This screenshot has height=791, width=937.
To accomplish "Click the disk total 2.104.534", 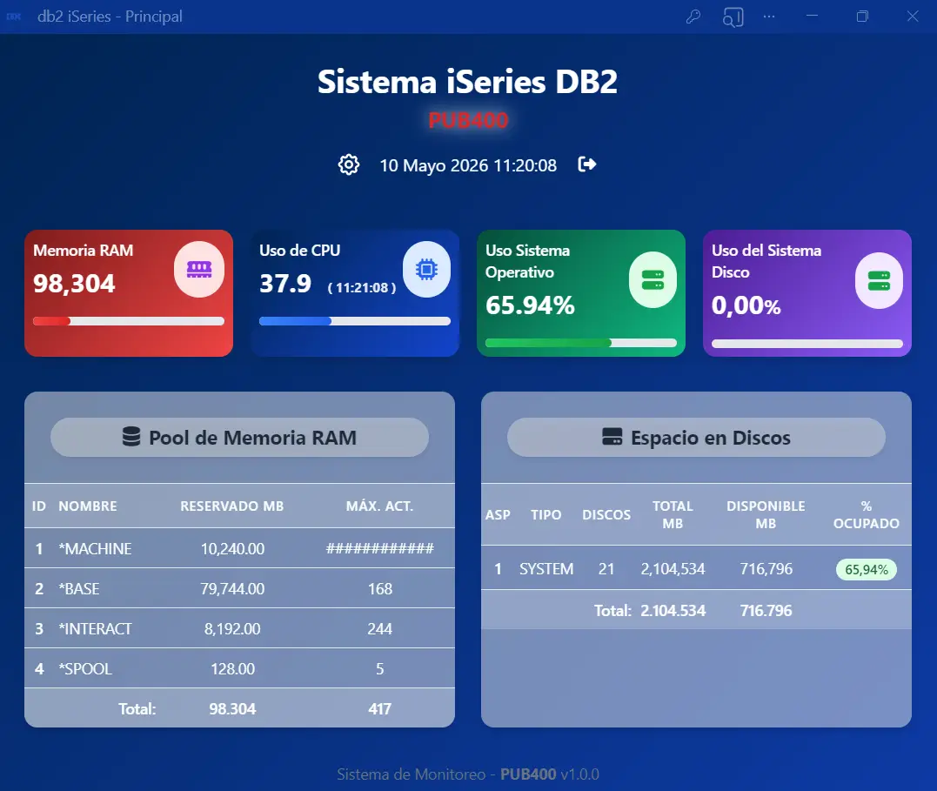I will click(673, 611).
